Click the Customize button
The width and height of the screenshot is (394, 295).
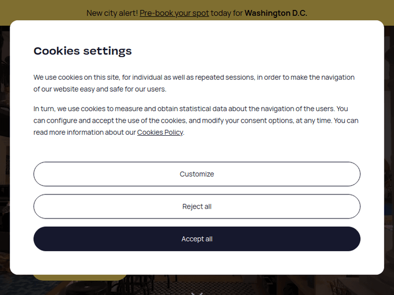[197, 174]
